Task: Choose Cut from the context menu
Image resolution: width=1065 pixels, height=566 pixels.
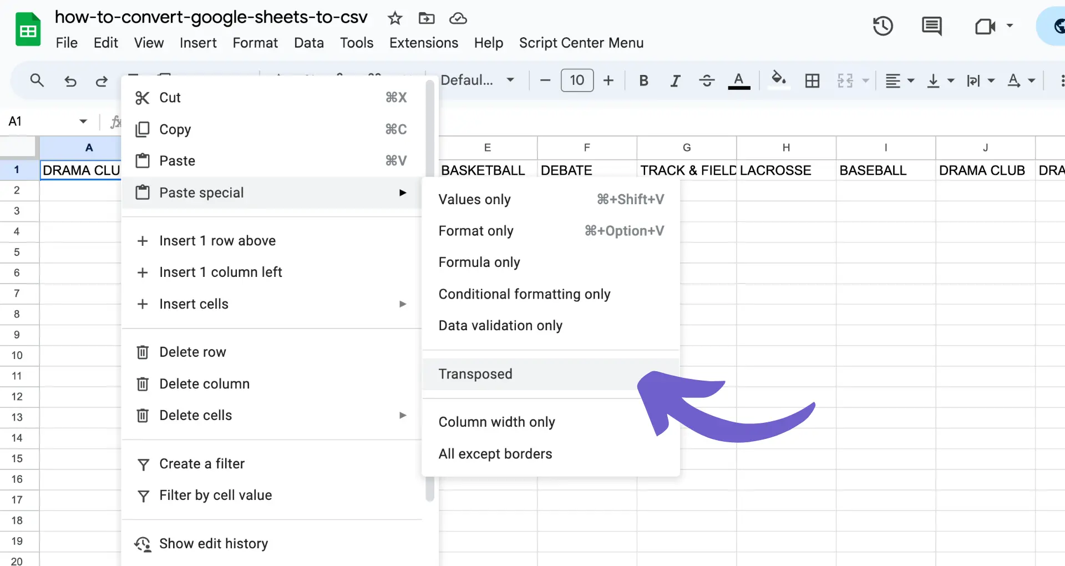Action: click(272, 98)
